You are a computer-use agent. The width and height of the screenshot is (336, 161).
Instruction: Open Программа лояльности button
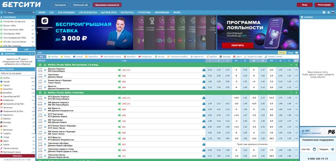pyautogui.click(x=107, y=5)
